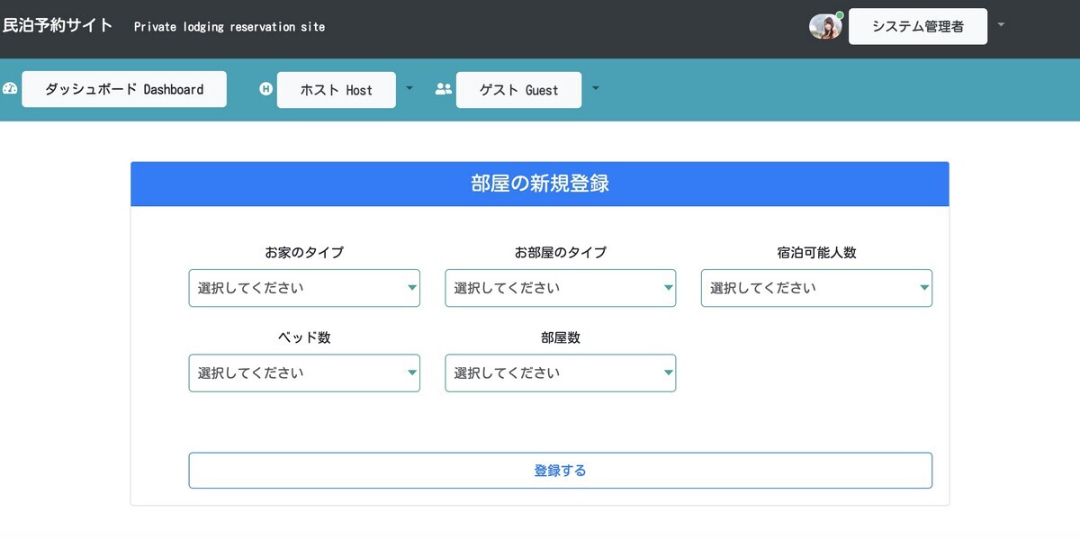Viewport: 1080px width, 539px height.
Task: Select the ダッシュボード Dashboard nav item
Action: 123,88
